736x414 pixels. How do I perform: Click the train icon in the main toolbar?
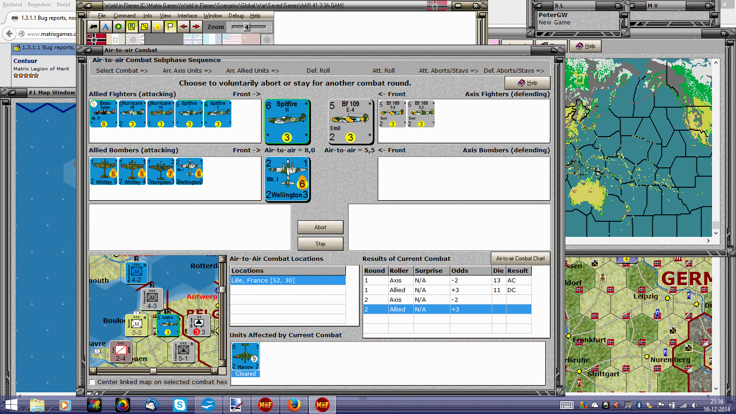[x=93, y=27]
